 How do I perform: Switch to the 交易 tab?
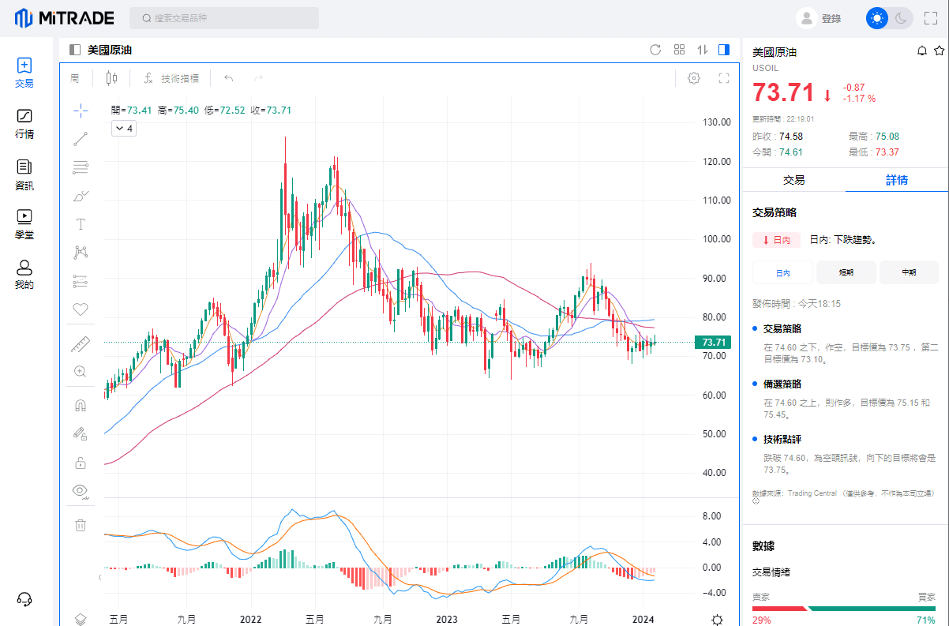click(793, 180)
